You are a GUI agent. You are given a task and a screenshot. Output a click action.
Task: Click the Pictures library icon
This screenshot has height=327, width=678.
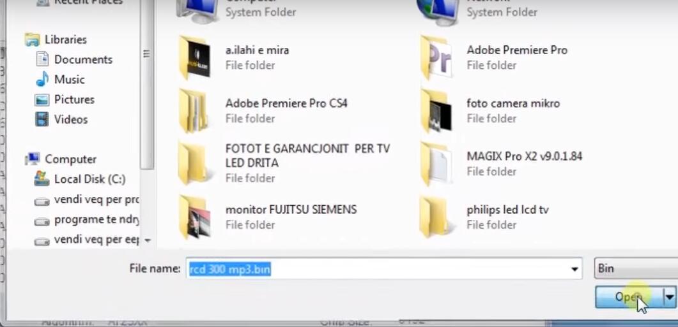42,99
